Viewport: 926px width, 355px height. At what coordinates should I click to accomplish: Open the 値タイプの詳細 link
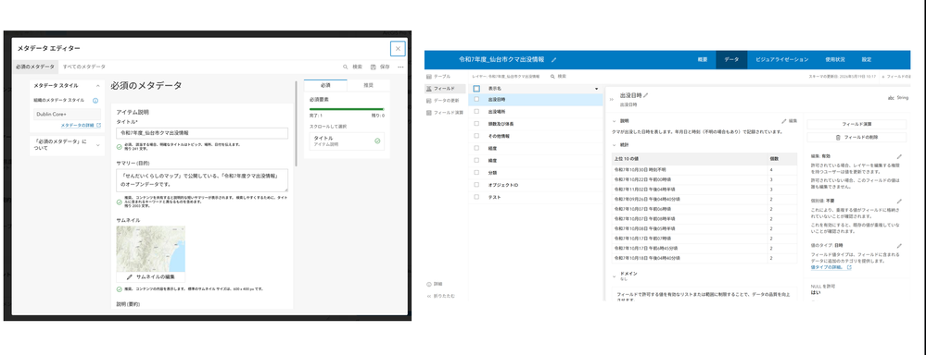point(831,266)
